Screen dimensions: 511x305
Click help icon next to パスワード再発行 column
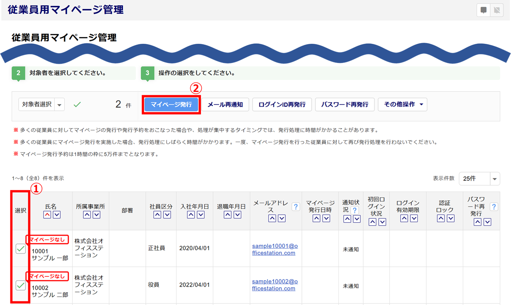[493, 207]
